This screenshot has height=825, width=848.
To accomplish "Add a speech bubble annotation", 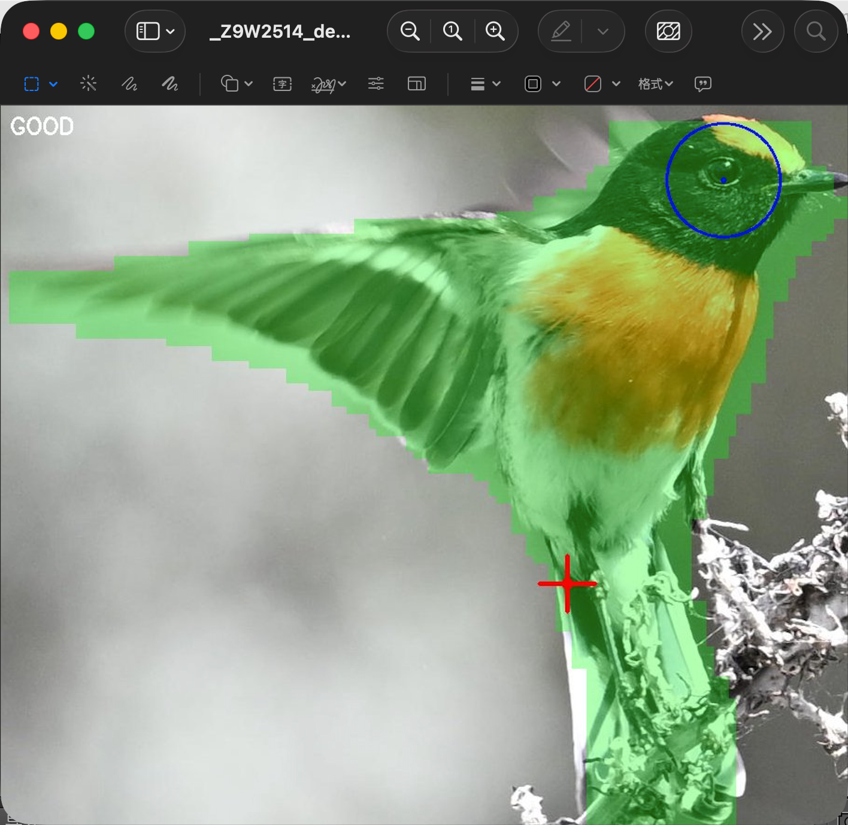I will [x=702, y=84].
